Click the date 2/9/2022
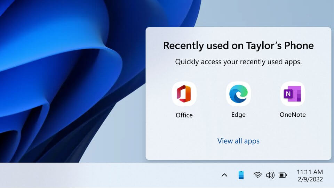The height and width of the screenshot is (188, 334). (310, 179)
